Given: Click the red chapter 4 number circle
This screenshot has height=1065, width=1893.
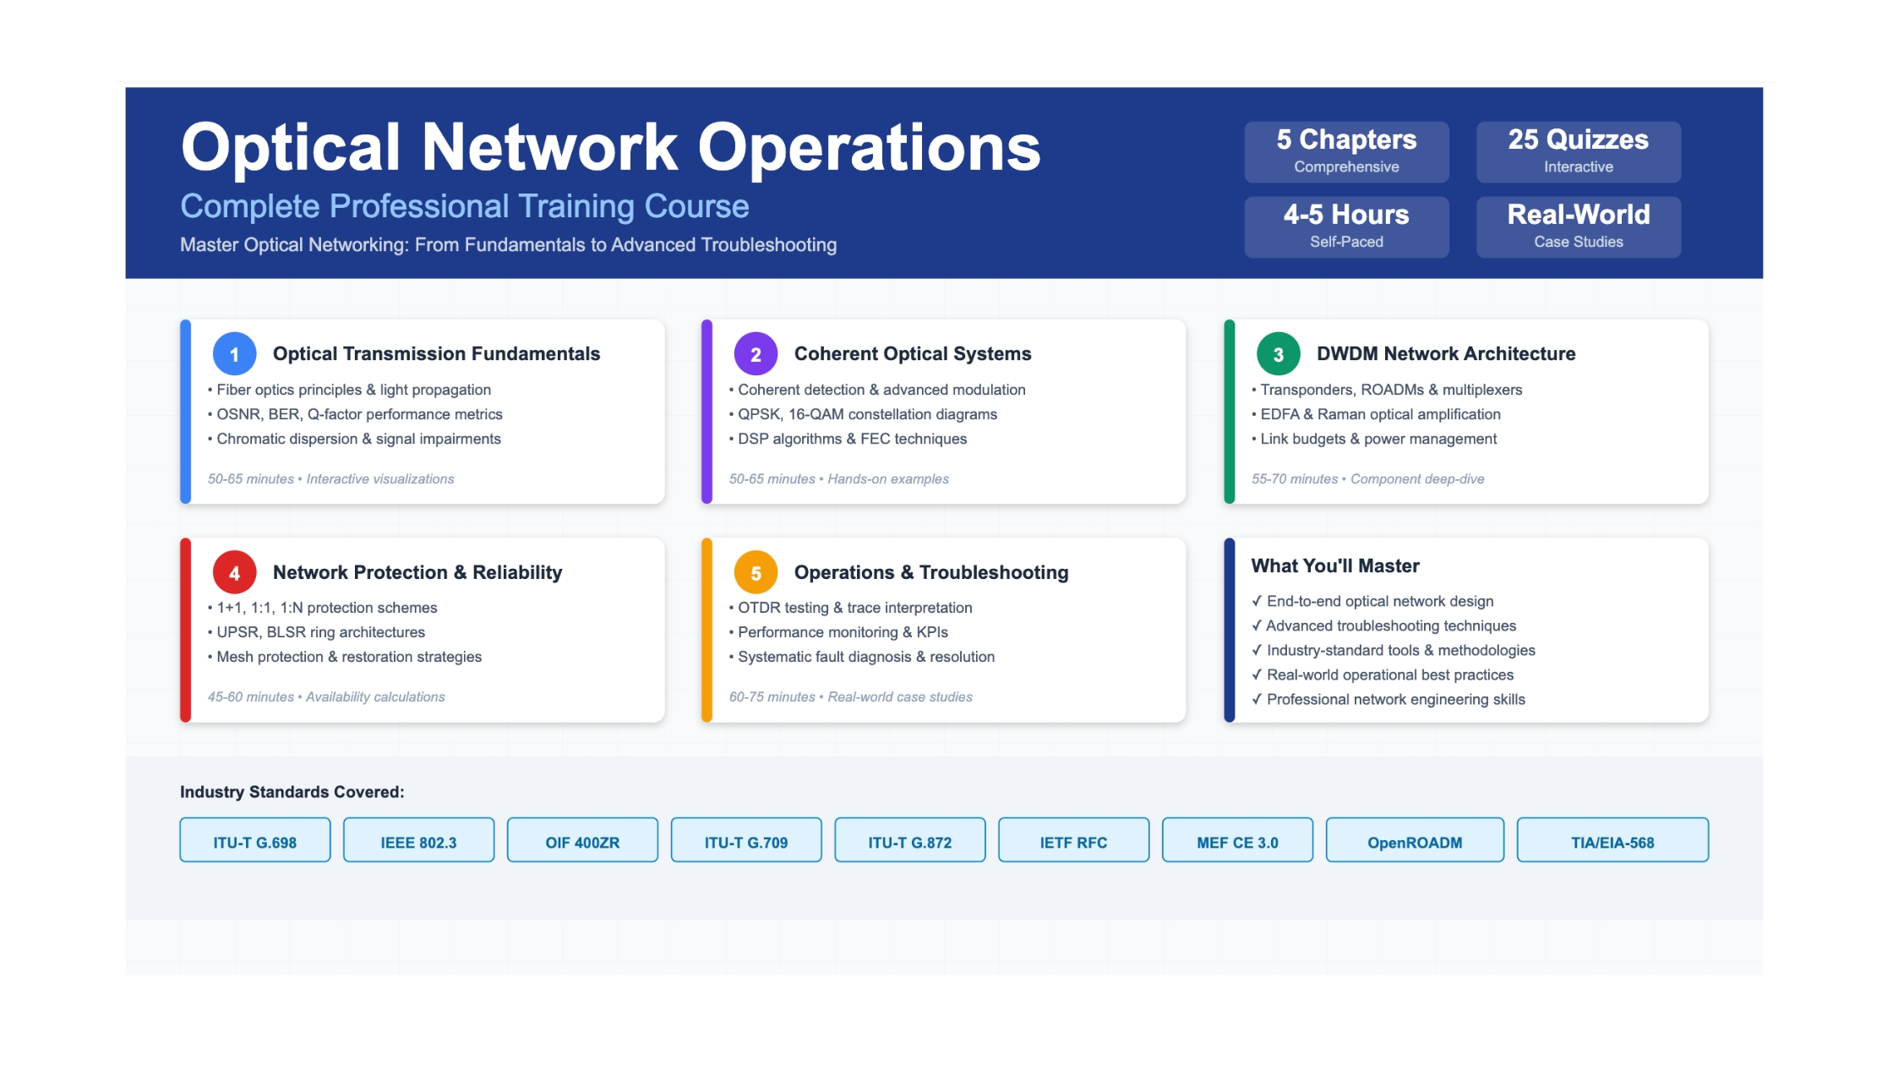Looking at the screenshot, I should 234,573.
